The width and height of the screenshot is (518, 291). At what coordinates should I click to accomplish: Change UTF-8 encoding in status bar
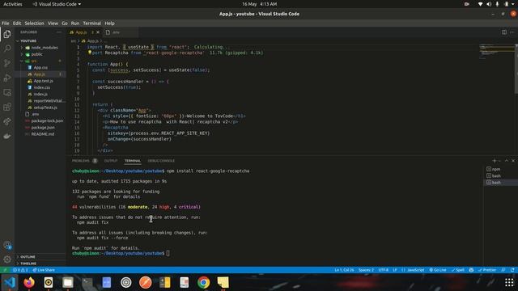coord(383,270)
